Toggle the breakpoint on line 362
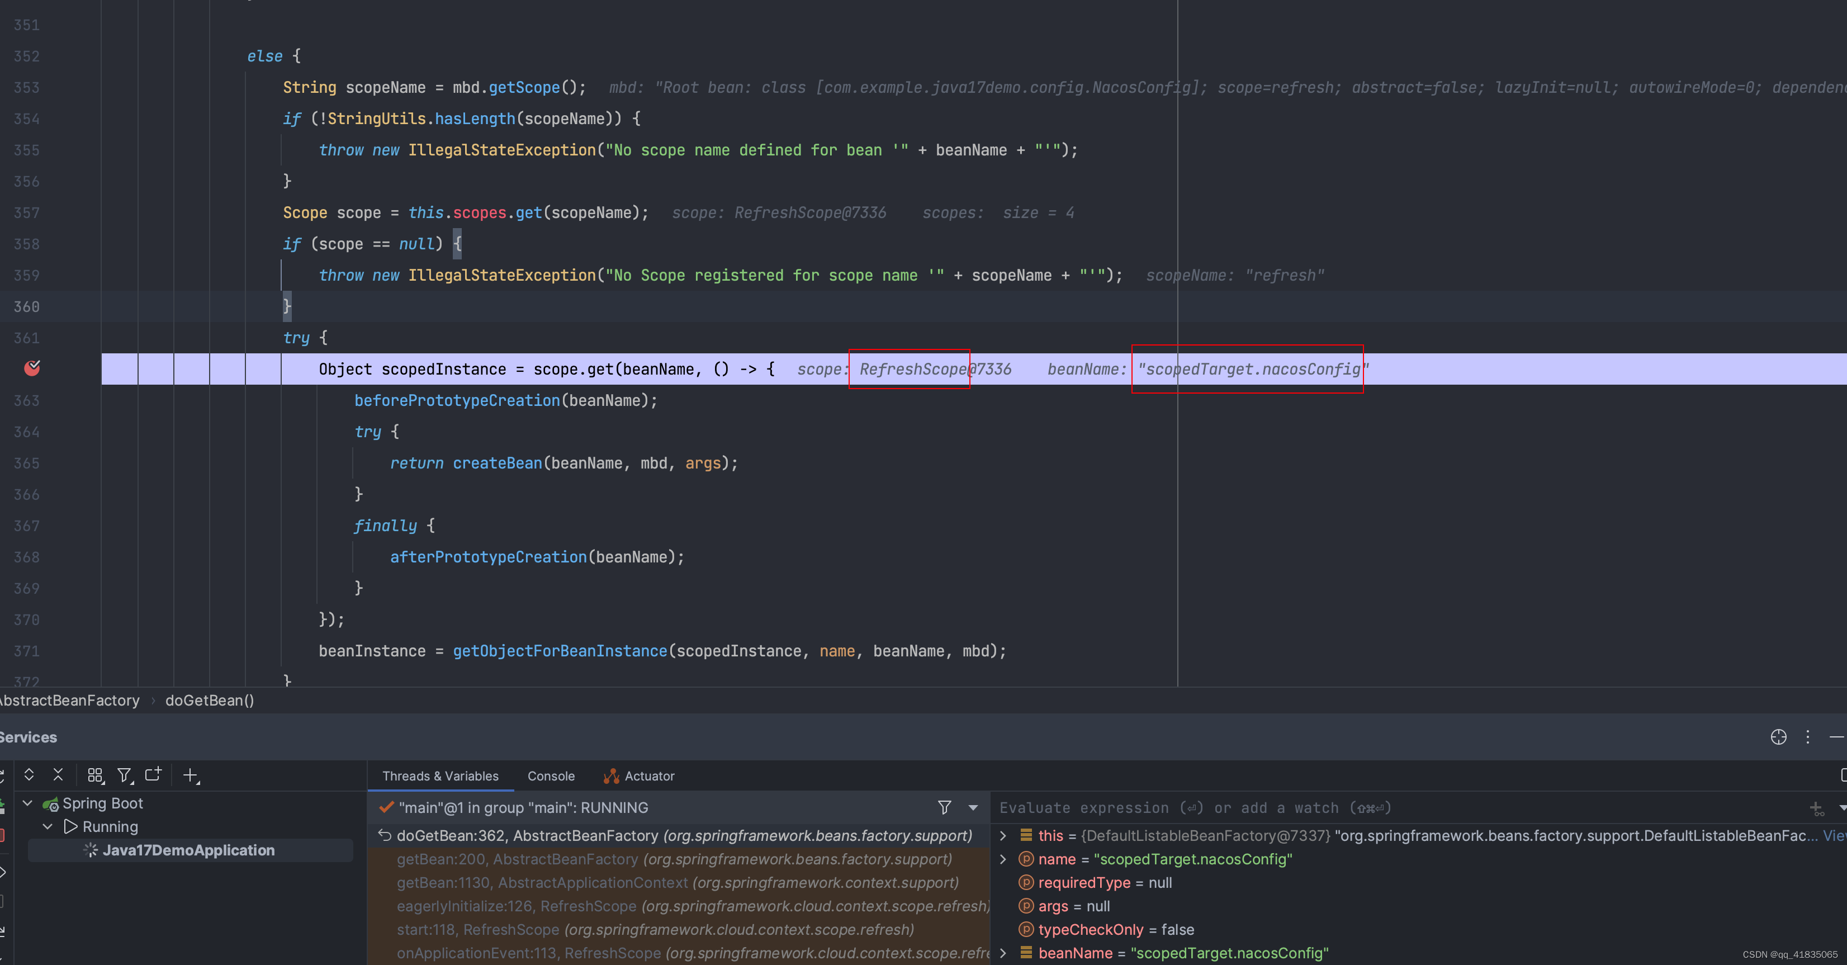The image size is (1847, 965). tap(32, 368)
